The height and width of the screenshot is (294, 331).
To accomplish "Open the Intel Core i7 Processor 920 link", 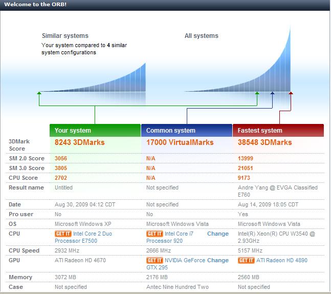I will (170, 237).
